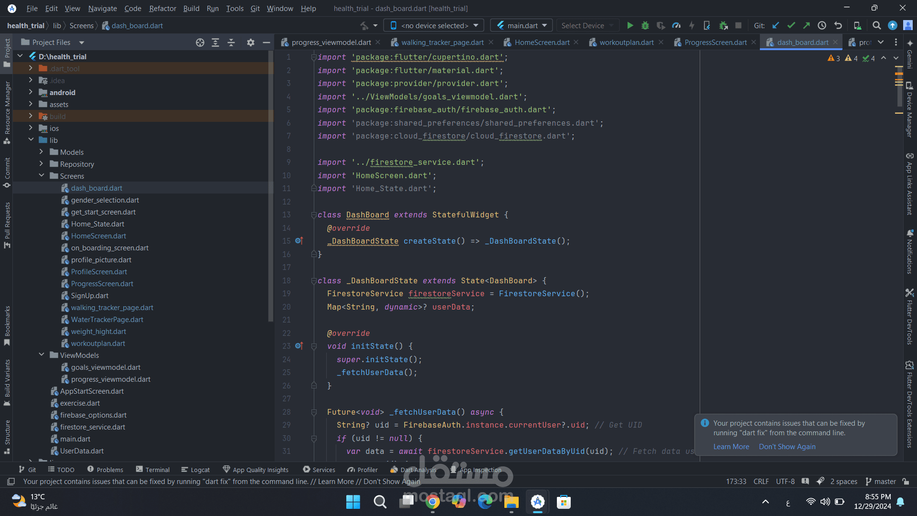Click Select Opened File target icon
Image resolution: width=917 pixels, height=516 pixels.
200,43
